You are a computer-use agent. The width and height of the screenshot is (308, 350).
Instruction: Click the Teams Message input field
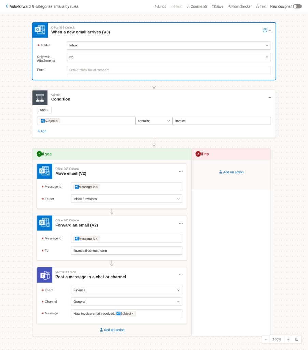click(x=126, y=314)
